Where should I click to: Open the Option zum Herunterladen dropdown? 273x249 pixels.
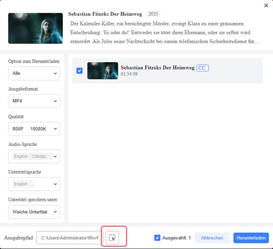click(34, 73)
